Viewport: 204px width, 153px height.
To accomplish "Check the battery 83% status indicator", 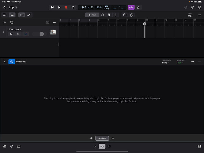I will tap(197, 2).
